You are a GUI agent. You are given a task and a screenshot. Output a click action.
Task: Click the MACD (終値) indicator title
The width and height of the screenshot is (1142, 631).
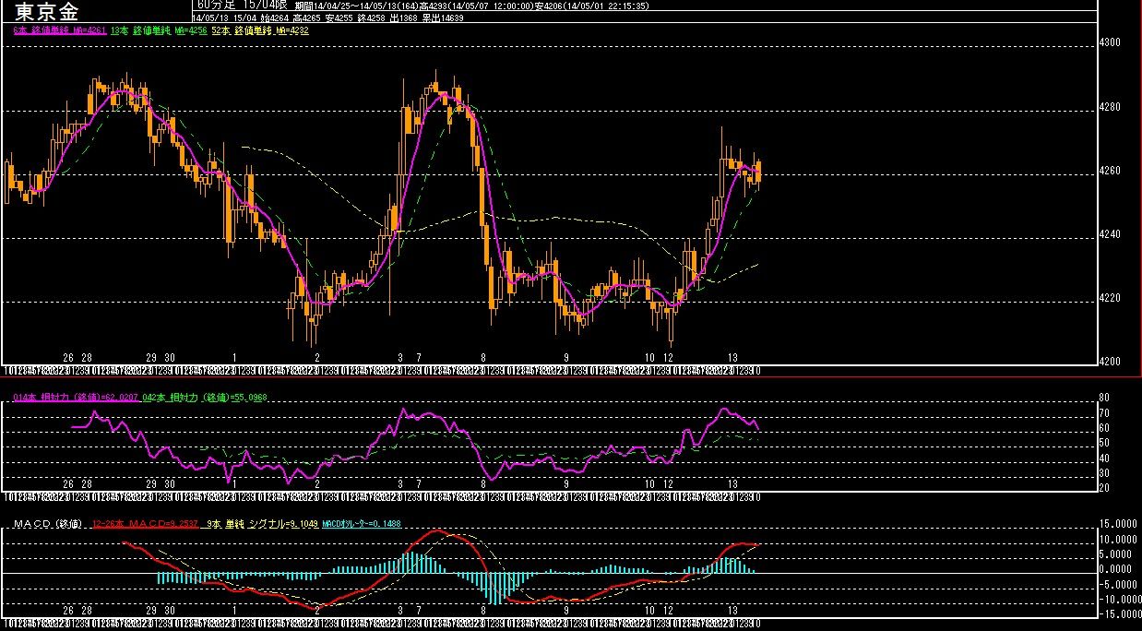(x=49, y=524)
